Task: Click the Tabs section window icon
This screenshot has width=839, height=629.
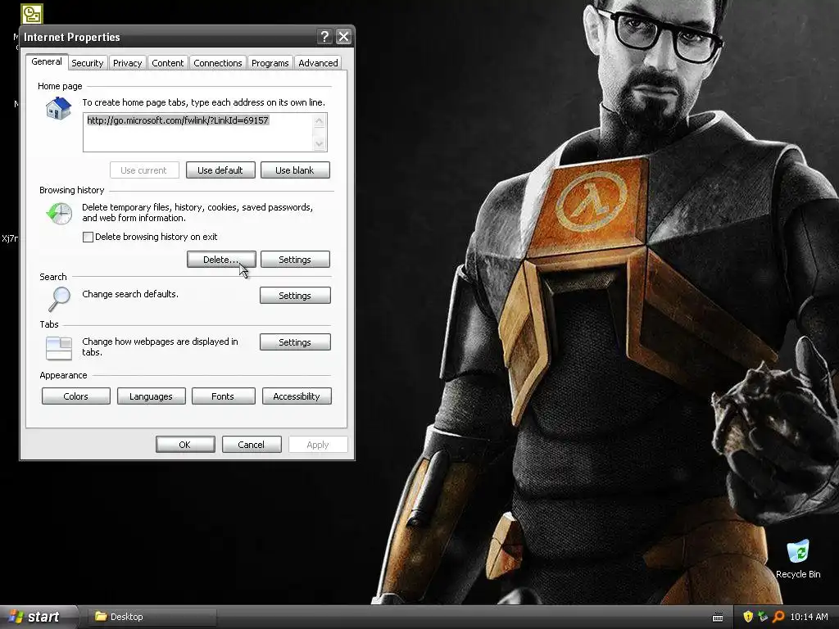Action: click(x=59, y=348)
